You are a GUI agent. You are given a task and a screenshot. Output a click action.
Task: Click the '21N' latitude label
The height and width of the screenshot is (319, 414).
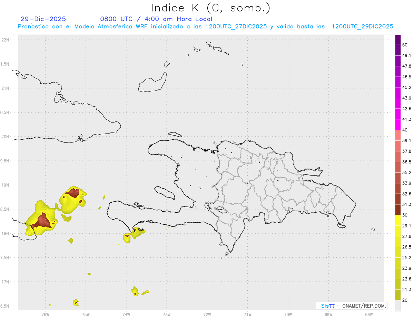6,88
